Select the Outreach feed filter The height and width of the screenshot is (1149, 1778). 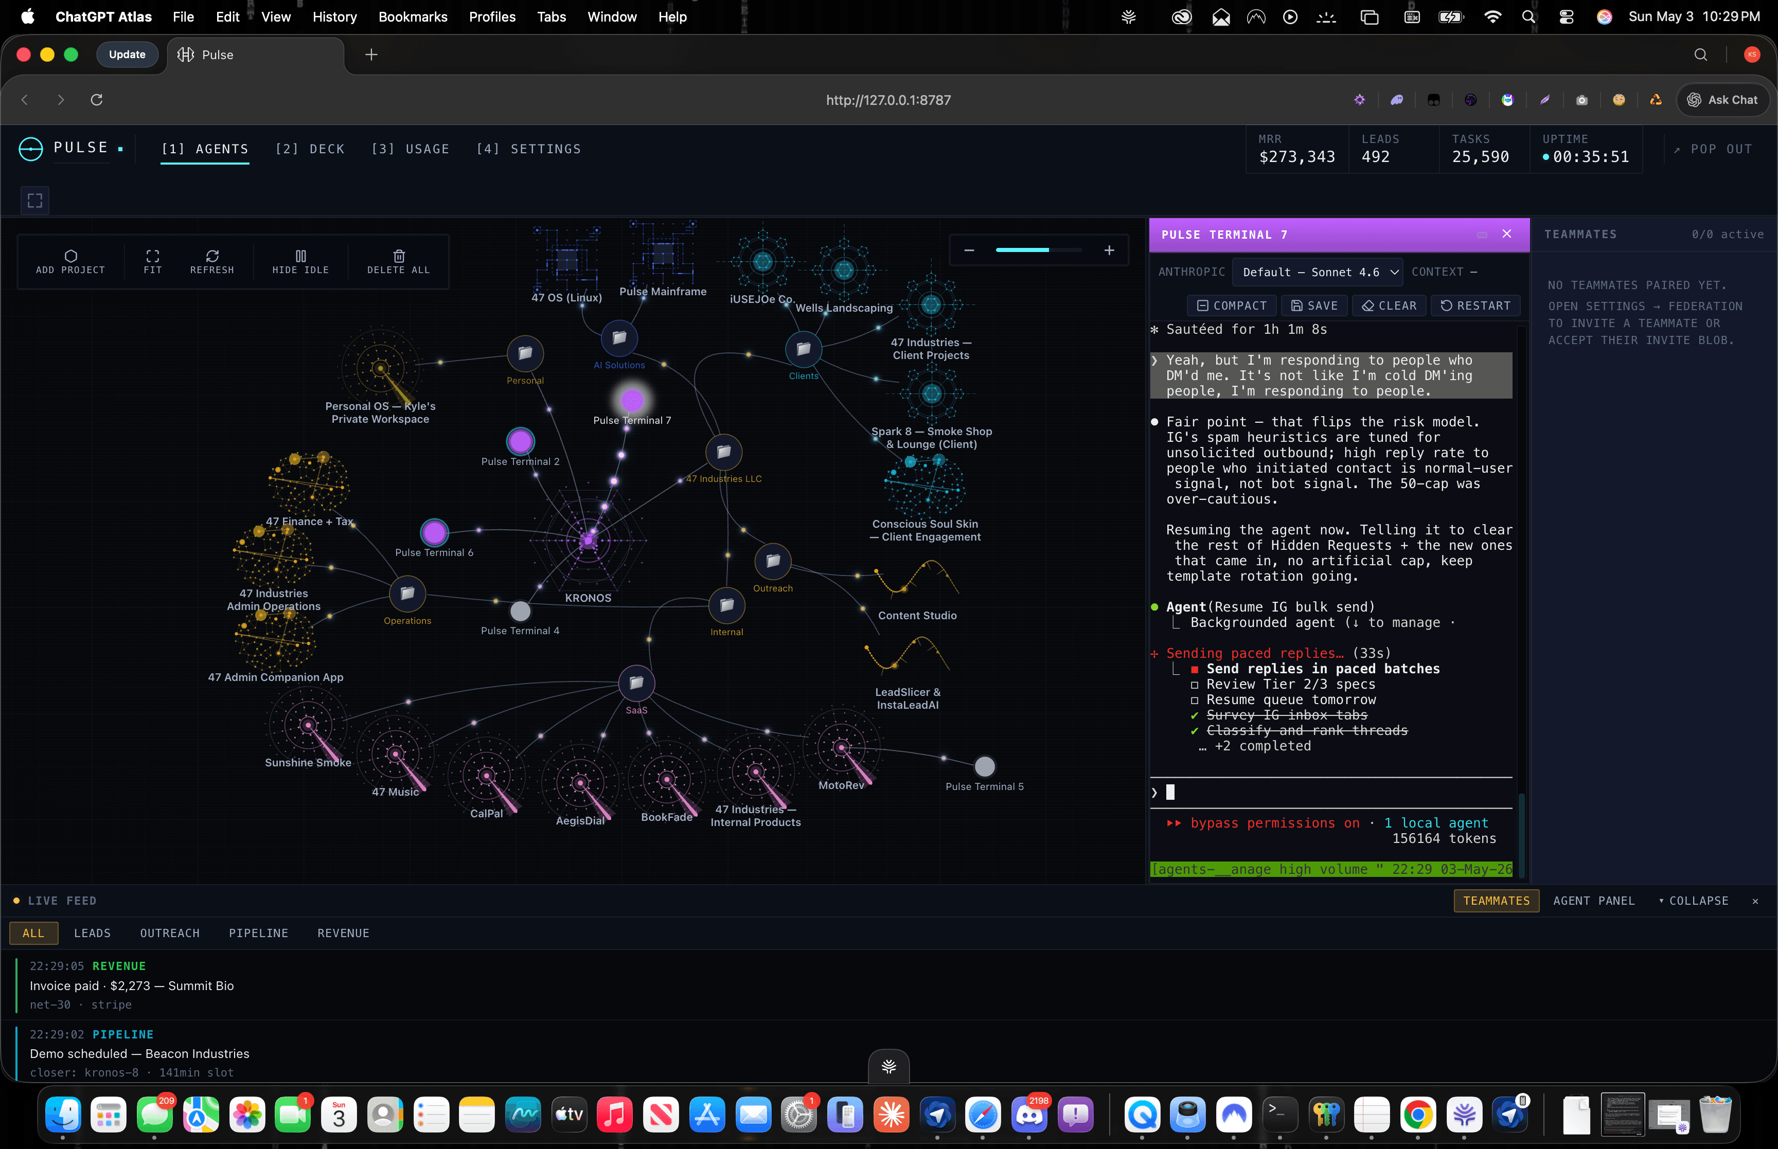click(170, 933)
